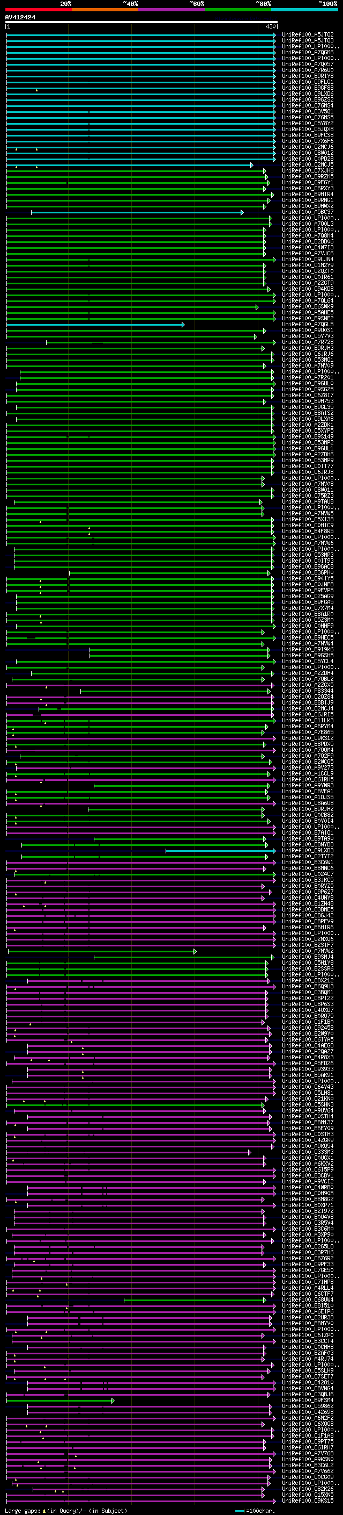This screenshot has width=343, height=1515.
Task: Select the UniRef100_Q1ILK3 label
Action: 308,721
